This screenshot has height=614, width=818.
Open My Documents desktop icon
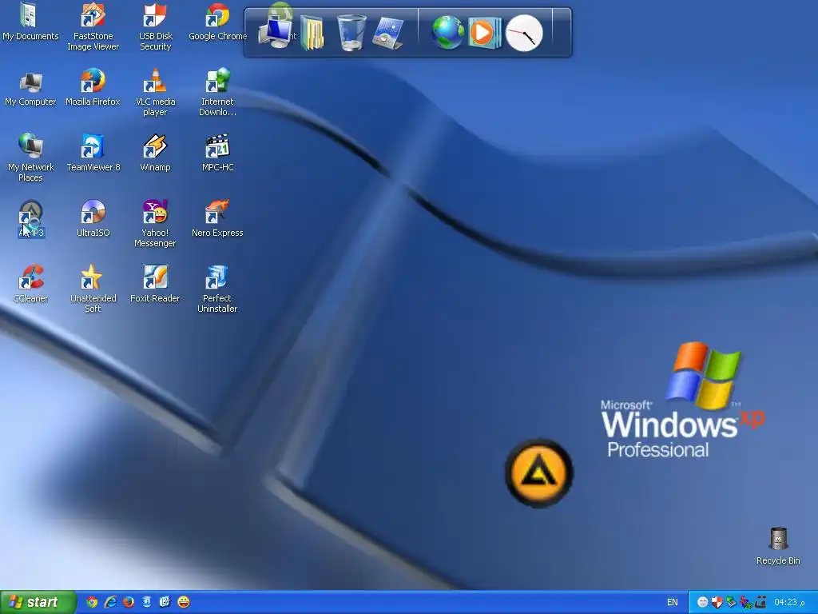click(x=30, y=22)
